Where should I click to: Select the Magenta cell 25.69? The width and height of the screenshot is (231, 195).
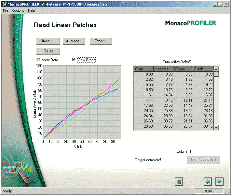coord(163,111)
